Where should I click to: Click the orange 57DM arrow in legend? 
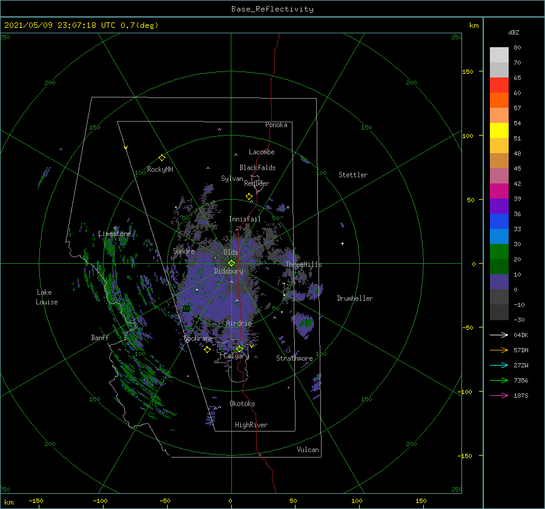pyautogui.click(x=499, y=350)
